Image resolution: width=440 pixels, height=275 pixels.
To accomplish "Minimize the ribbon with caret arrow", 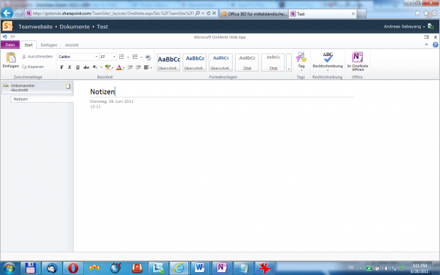I will coord(427,45).
